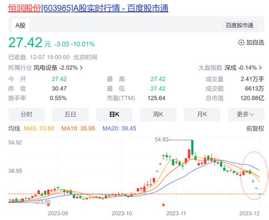Select the A股 tab
This screenshot has height=220, width=269.
click(x=20, y=26)
